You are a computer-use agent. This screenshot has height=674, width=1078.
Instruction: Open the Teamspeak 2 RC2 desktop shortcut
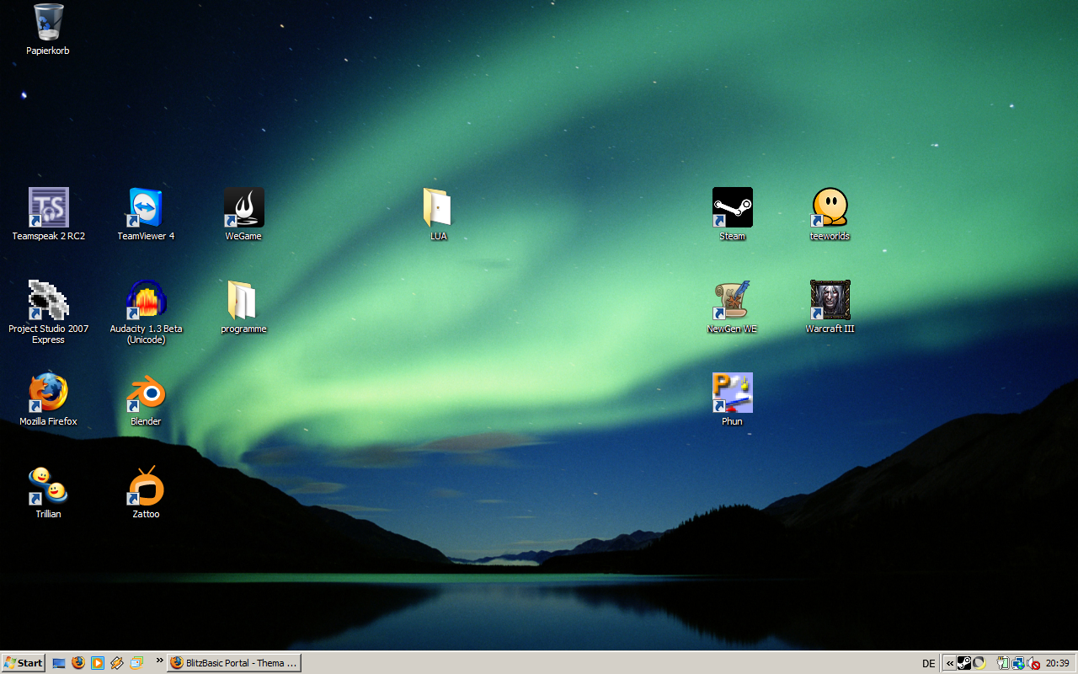pos(48,208)
